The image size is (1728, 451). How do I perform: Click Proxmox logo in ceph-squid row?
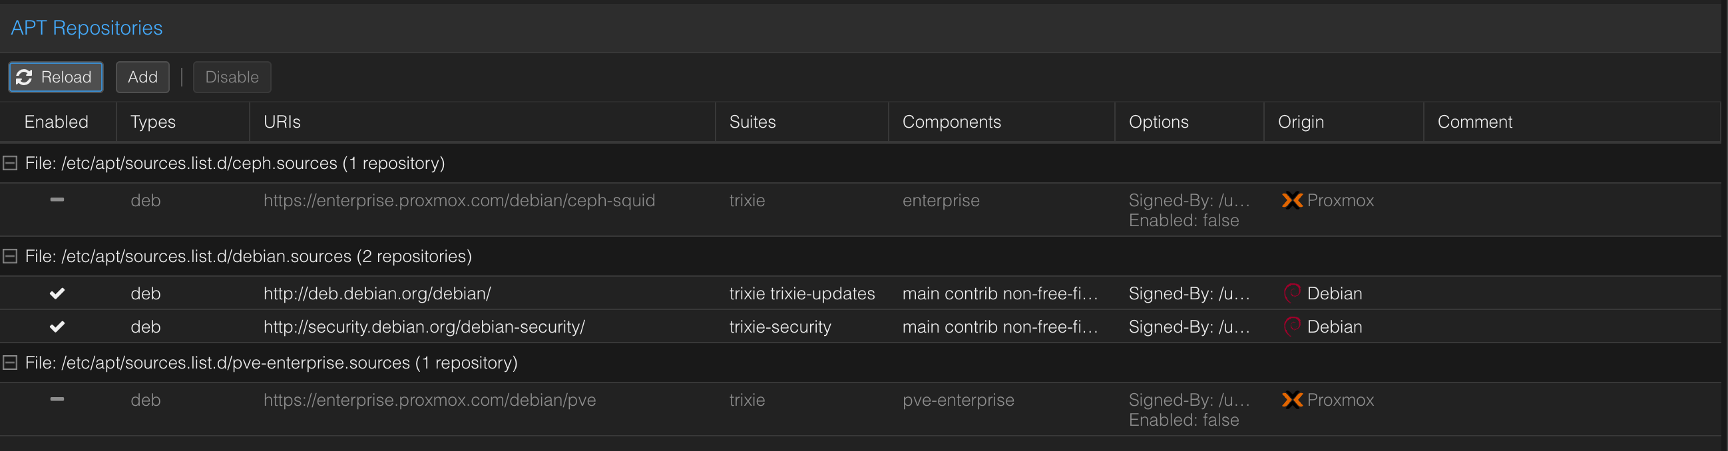point(1291,200)
